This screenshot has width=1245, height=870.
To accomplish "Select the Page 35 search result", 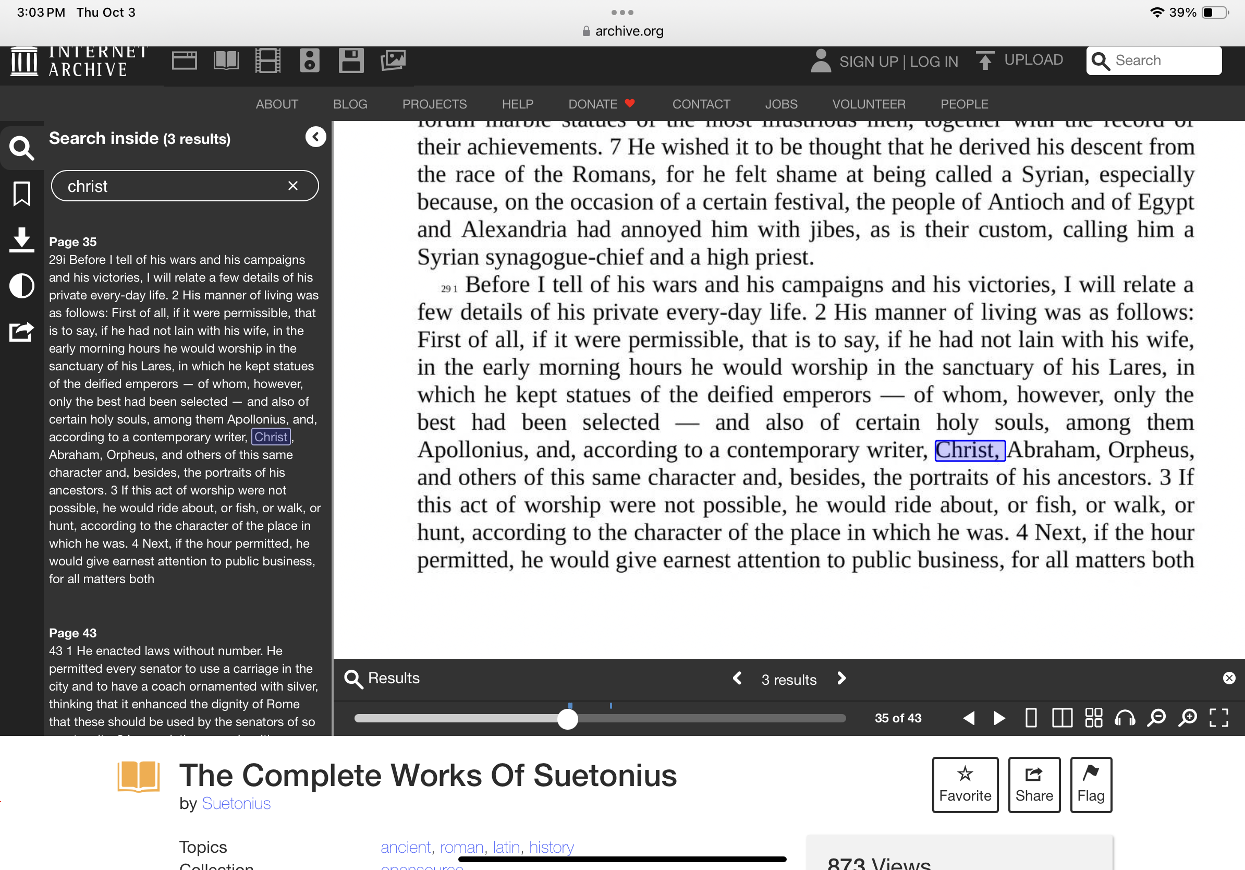I will tap(185, 410).
